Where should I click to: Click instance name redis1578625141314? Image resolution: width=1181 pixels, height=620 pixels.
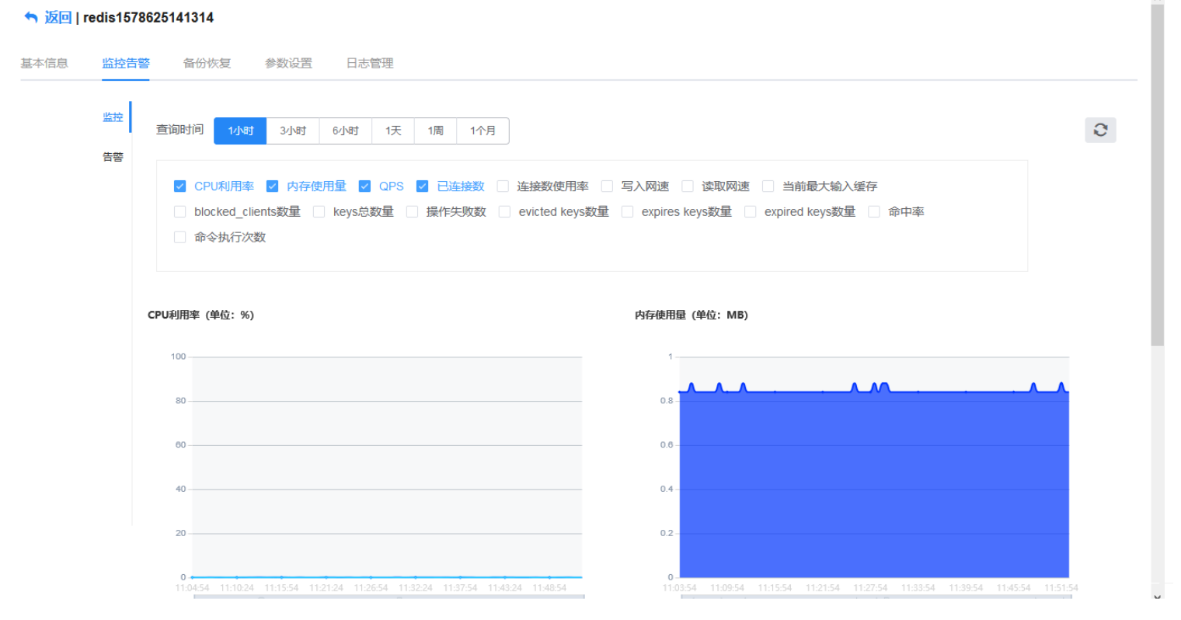[x=148, y=17]
